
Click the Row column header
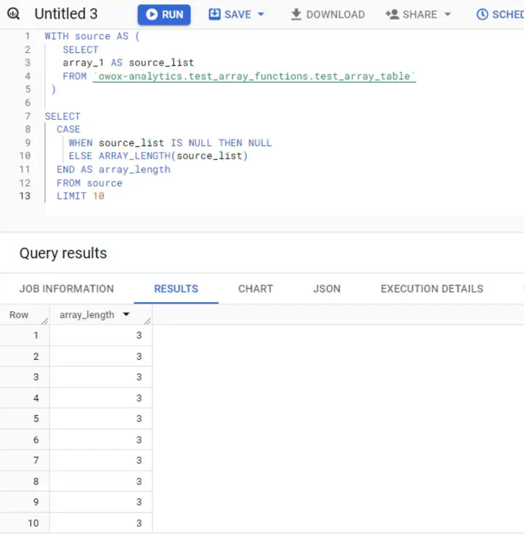coord(19,315)
